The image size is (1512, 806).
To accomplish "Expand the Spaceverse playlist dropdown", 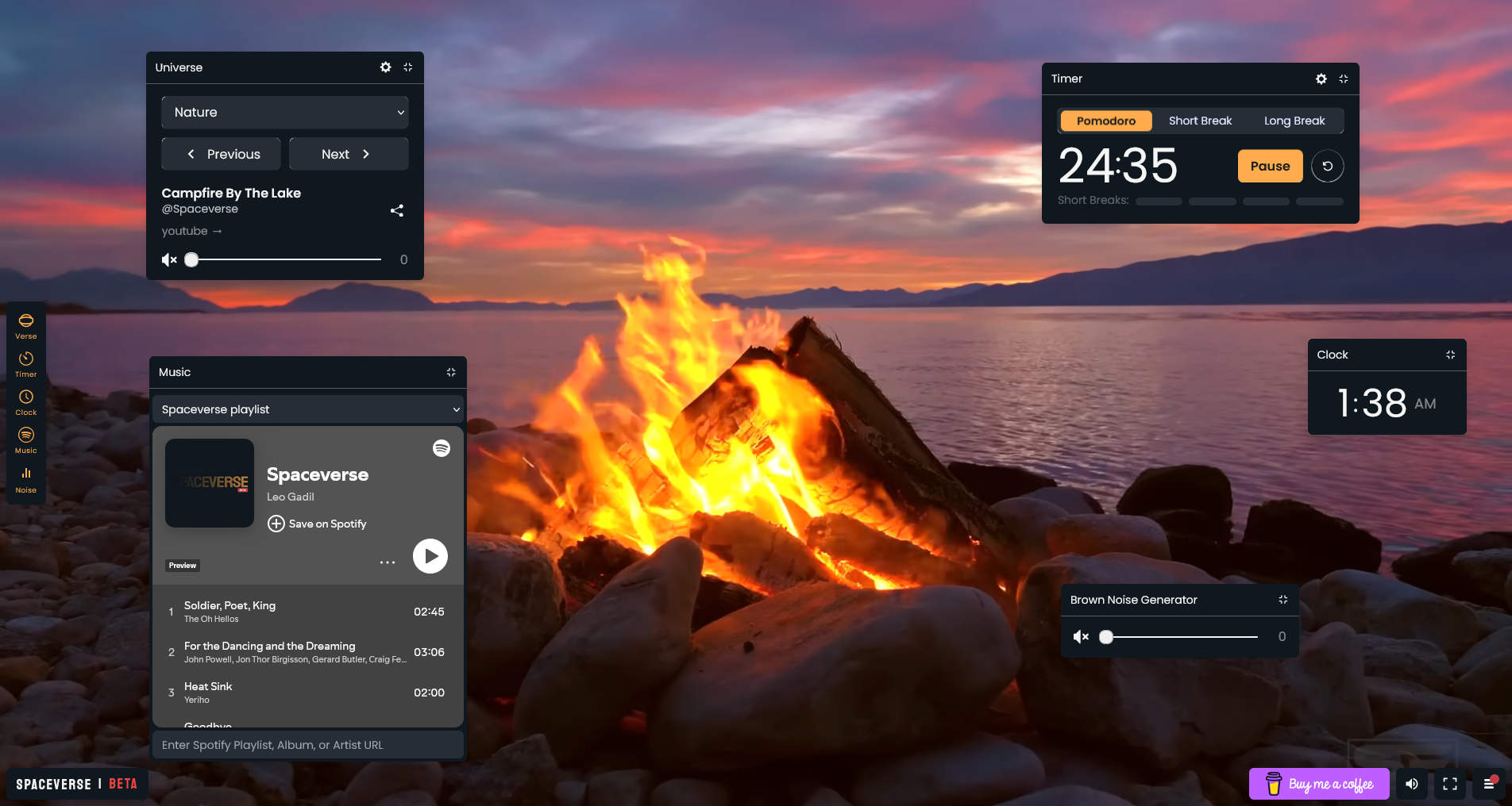I will (x=308, y=409).
